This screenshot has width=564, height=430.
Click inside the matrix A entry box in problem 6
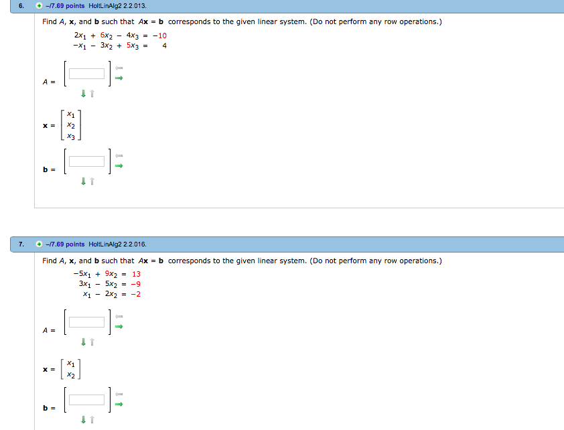pyautogui.click(x=86, y=72)
